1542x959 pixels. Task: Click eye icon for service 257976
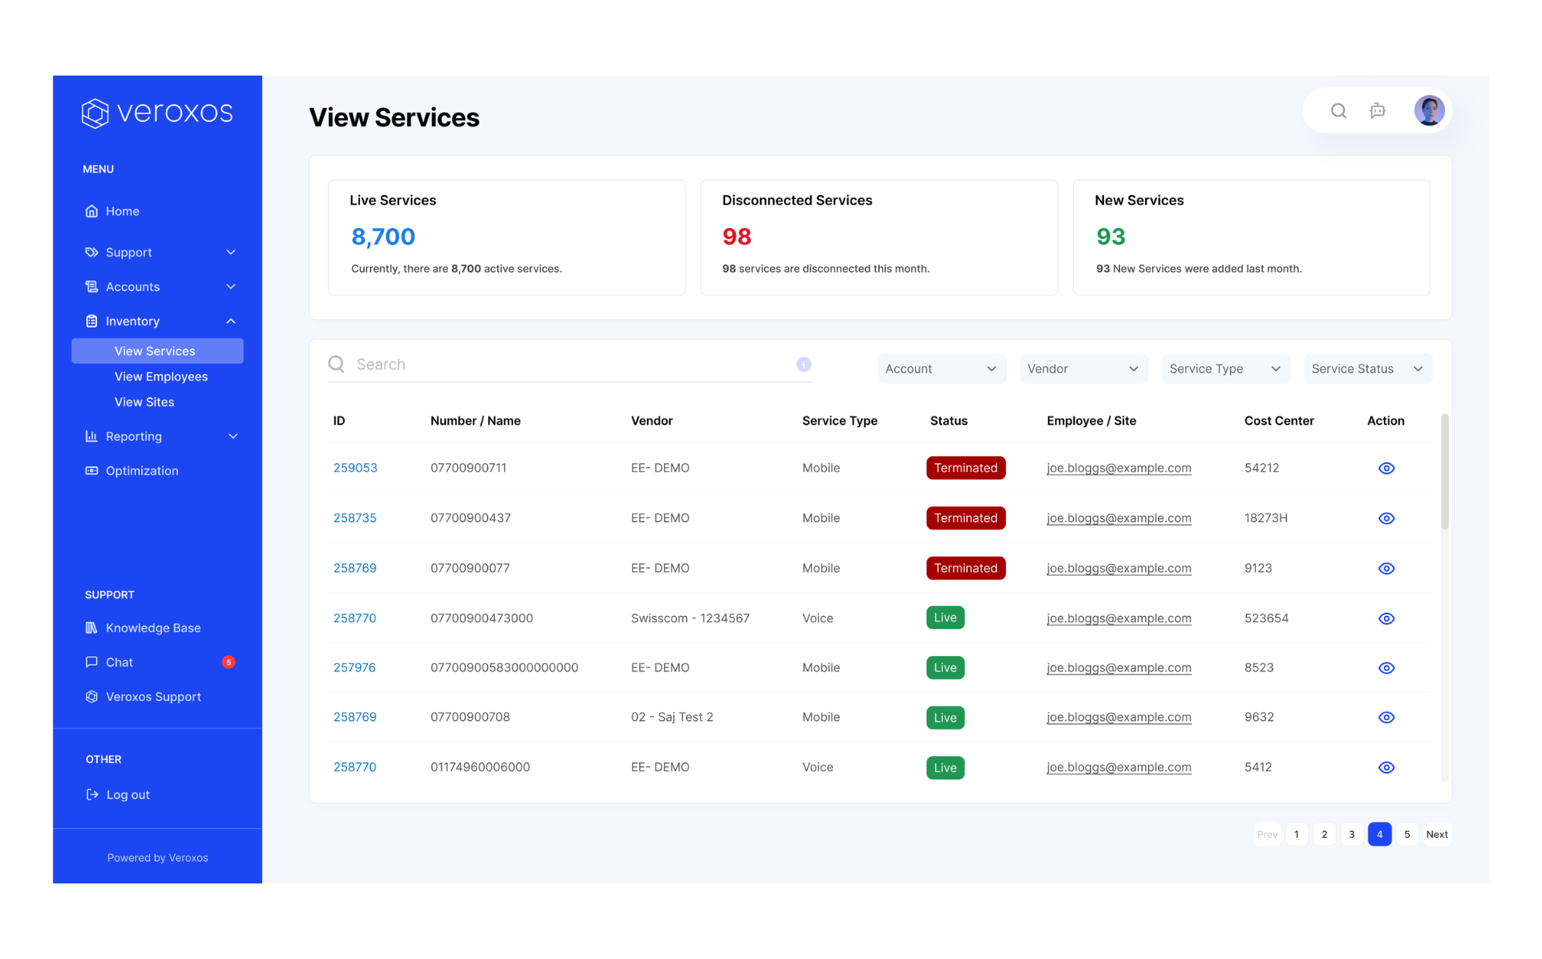pyautogui.click(x=1386, y=668)
